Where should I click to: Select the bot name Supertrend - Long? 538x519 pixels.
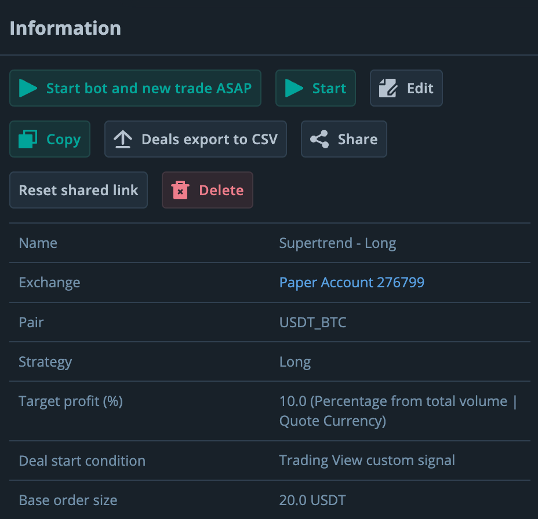(337, 243)
